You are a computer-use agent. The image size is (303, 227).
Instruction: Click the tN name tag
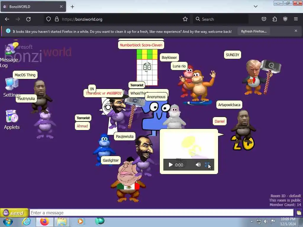[x=92, y=89]
